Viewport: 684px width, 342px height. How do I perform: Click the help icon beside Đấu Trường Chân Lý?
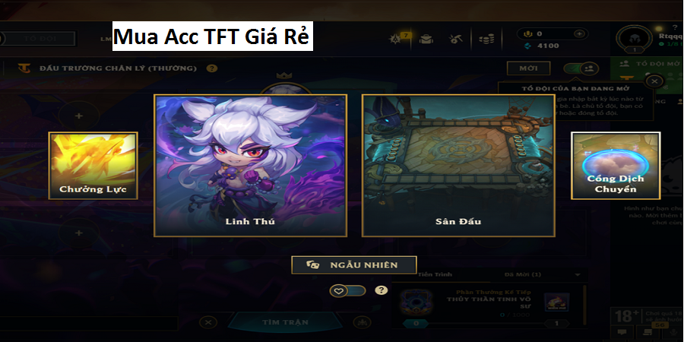(x=211, y=68)
